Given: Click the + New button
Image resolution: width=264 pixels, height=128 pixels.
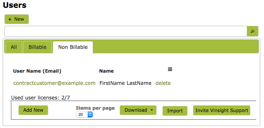Looking at the screenshot, I should click(x=17, y=19).
